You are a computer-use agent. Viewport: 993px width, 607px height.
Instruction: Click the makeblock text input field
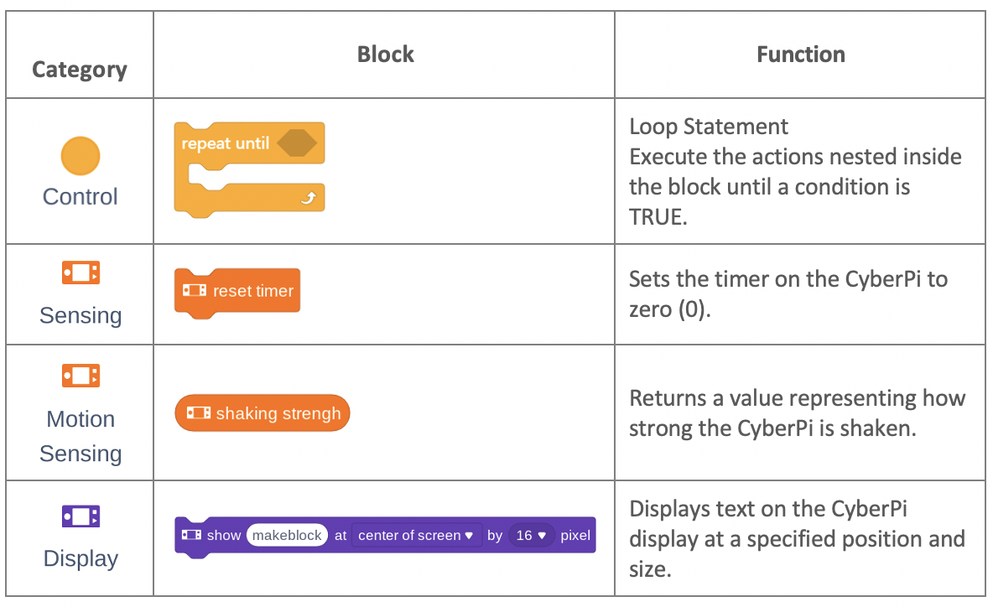coord(287,536)
